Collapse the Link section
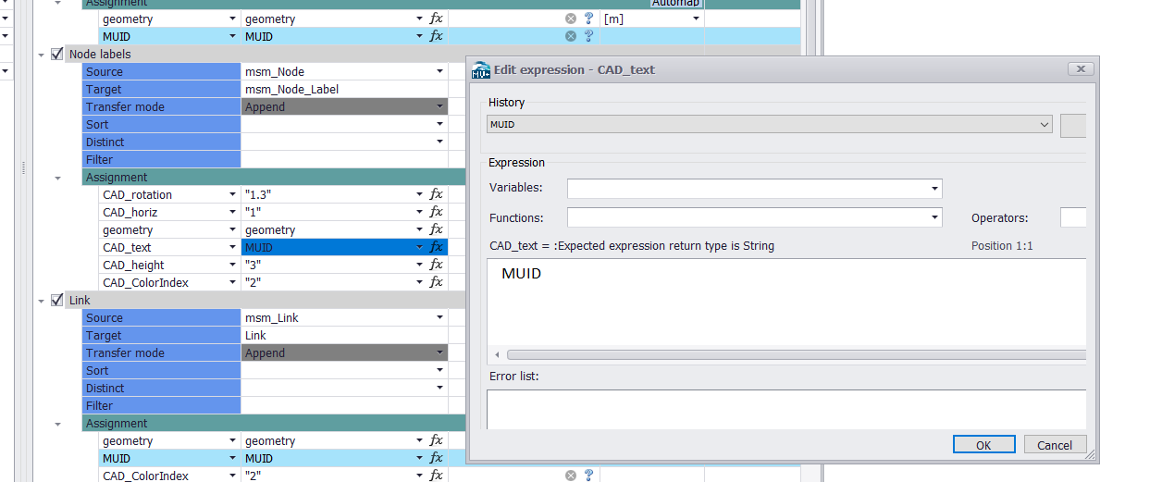This screenshot has height=482, width=1150. [x=42, y=301]
